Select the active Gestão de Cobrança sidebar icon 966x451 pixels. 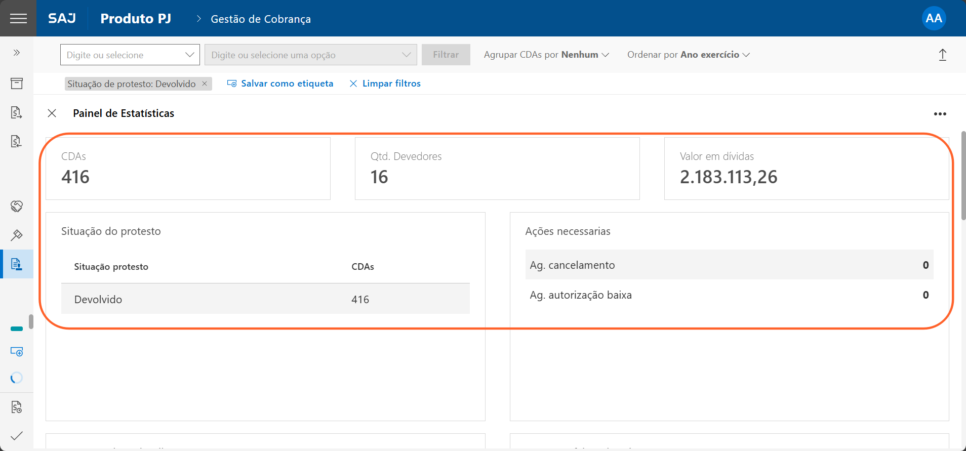point(17,264)
